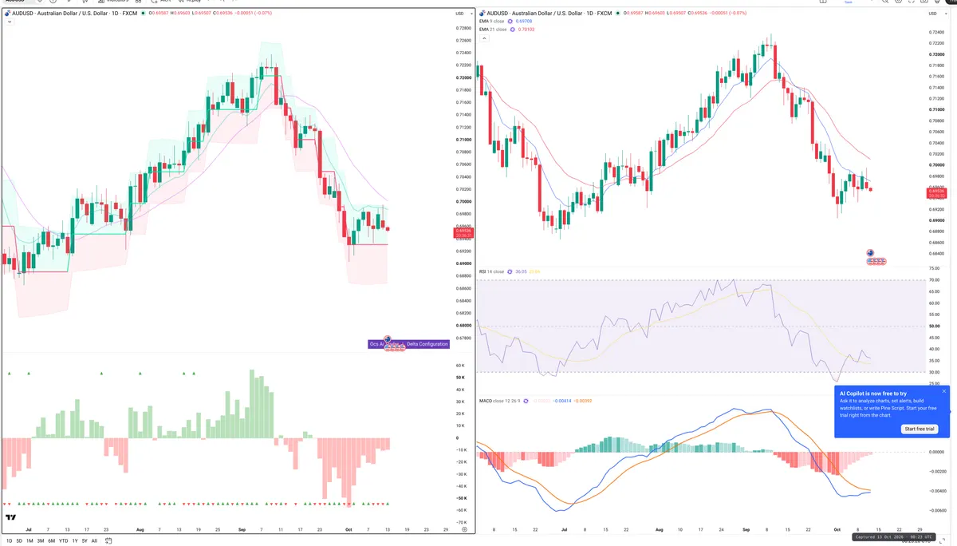Click the Aug date label on right chart axis

659,529
